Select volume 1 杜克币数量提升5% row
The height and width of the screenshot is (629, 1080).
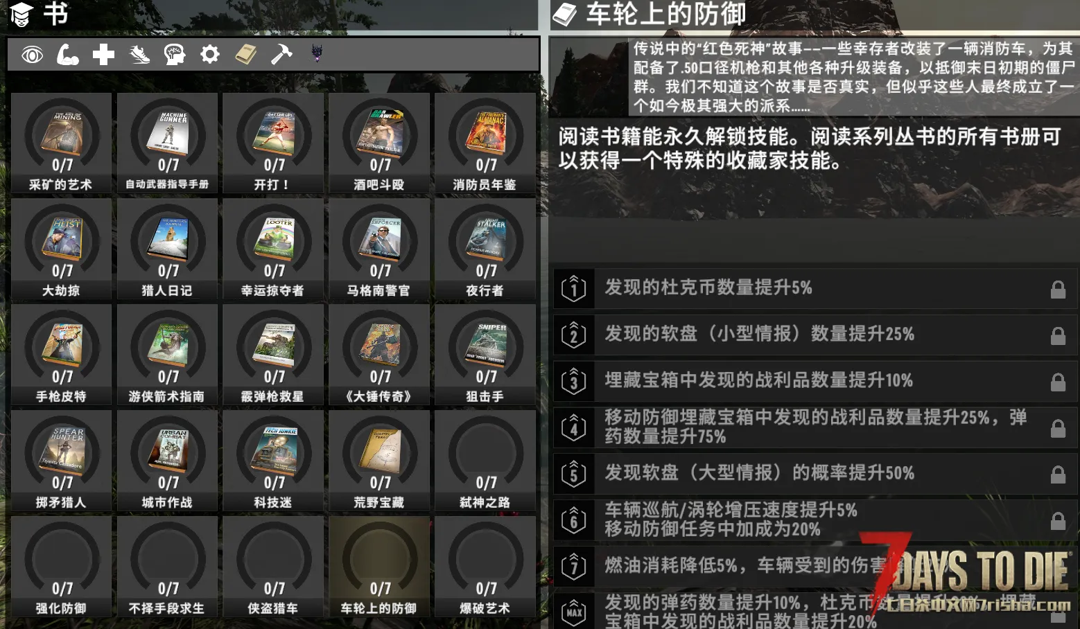pos(815,288)
